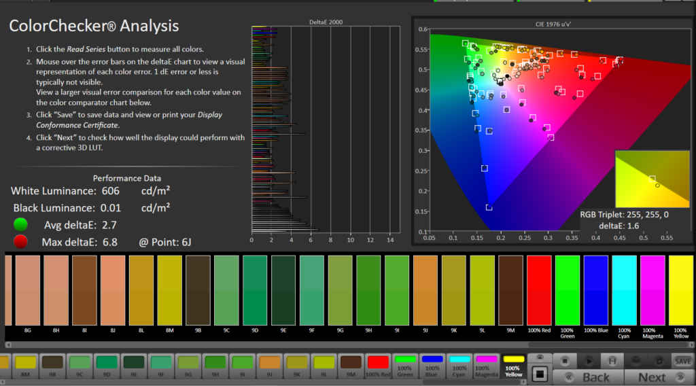Click the square pattern window icon
The width and height of the screenshot is (696, 386).
pyautogui.click(x=540, y=373)
